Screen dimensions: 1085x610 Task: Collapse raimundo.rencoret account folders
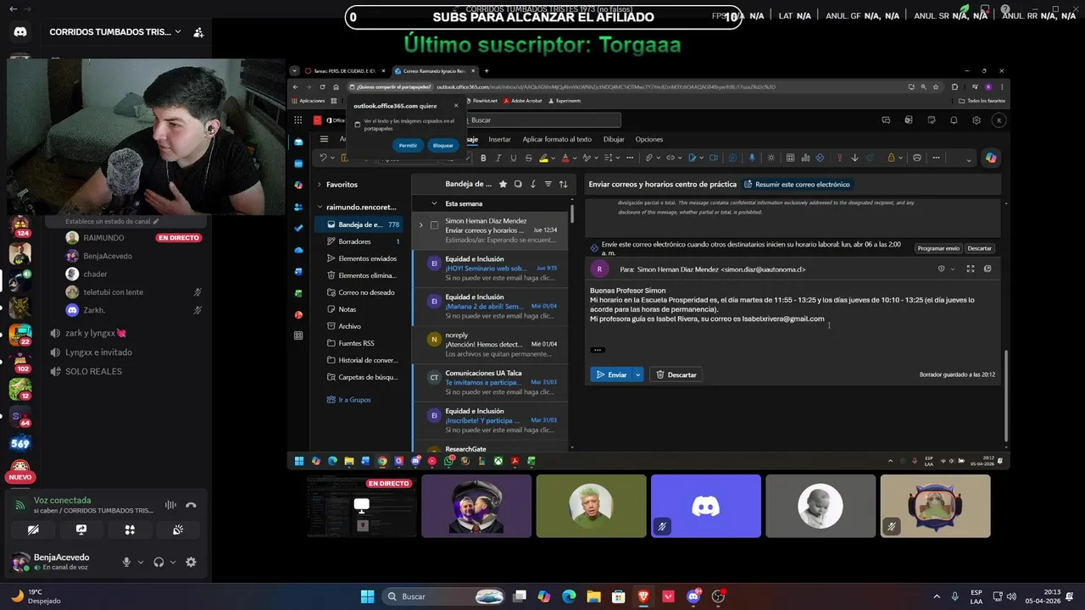click(x=320, y=207)
